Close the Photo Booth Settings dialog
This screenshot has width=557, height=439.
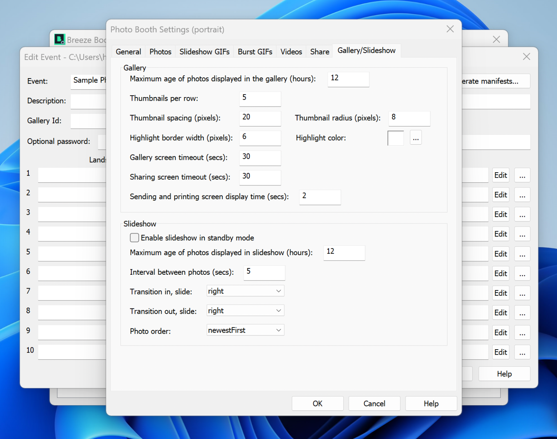[x=450, y=29]
